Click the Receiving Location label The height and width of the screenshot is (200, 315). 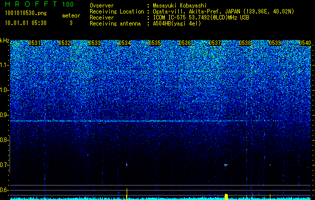[x=117, y=11]
